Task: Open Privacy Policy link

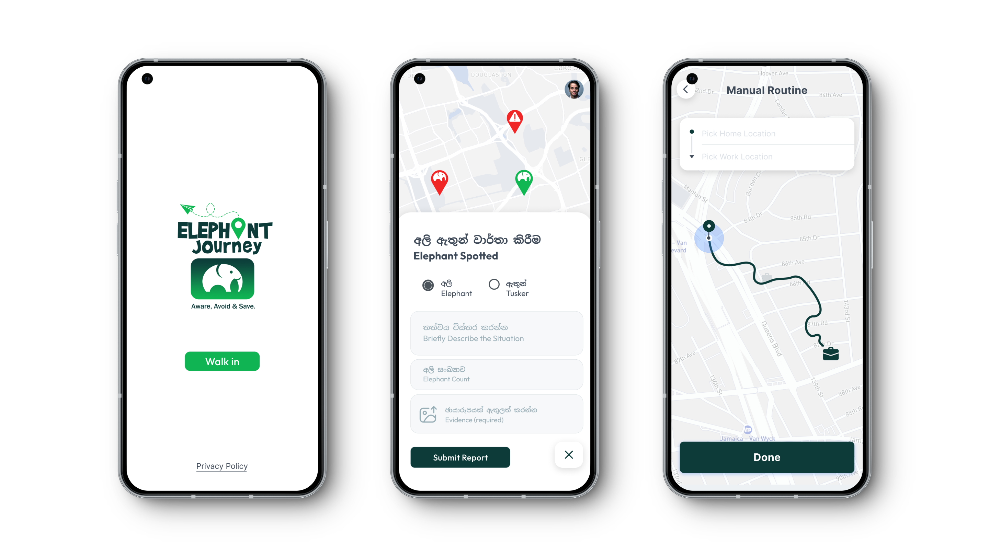Action: coord(222,466)
